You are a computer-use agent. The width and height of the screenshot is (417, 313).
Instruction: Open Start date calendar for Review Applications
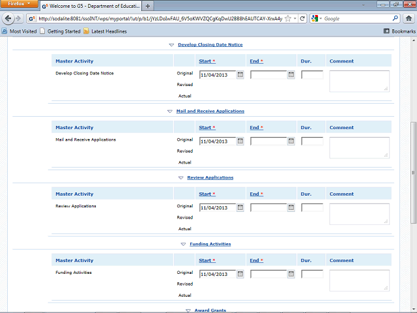pos(240,207)
